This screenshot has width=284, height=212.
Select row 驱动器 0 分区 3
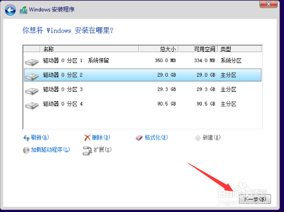(143, 89)
